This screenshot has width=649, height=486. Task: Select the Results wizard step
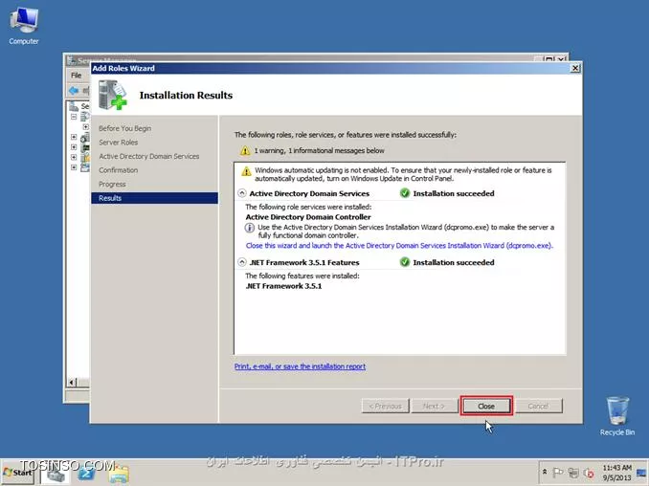coord(154,198)
